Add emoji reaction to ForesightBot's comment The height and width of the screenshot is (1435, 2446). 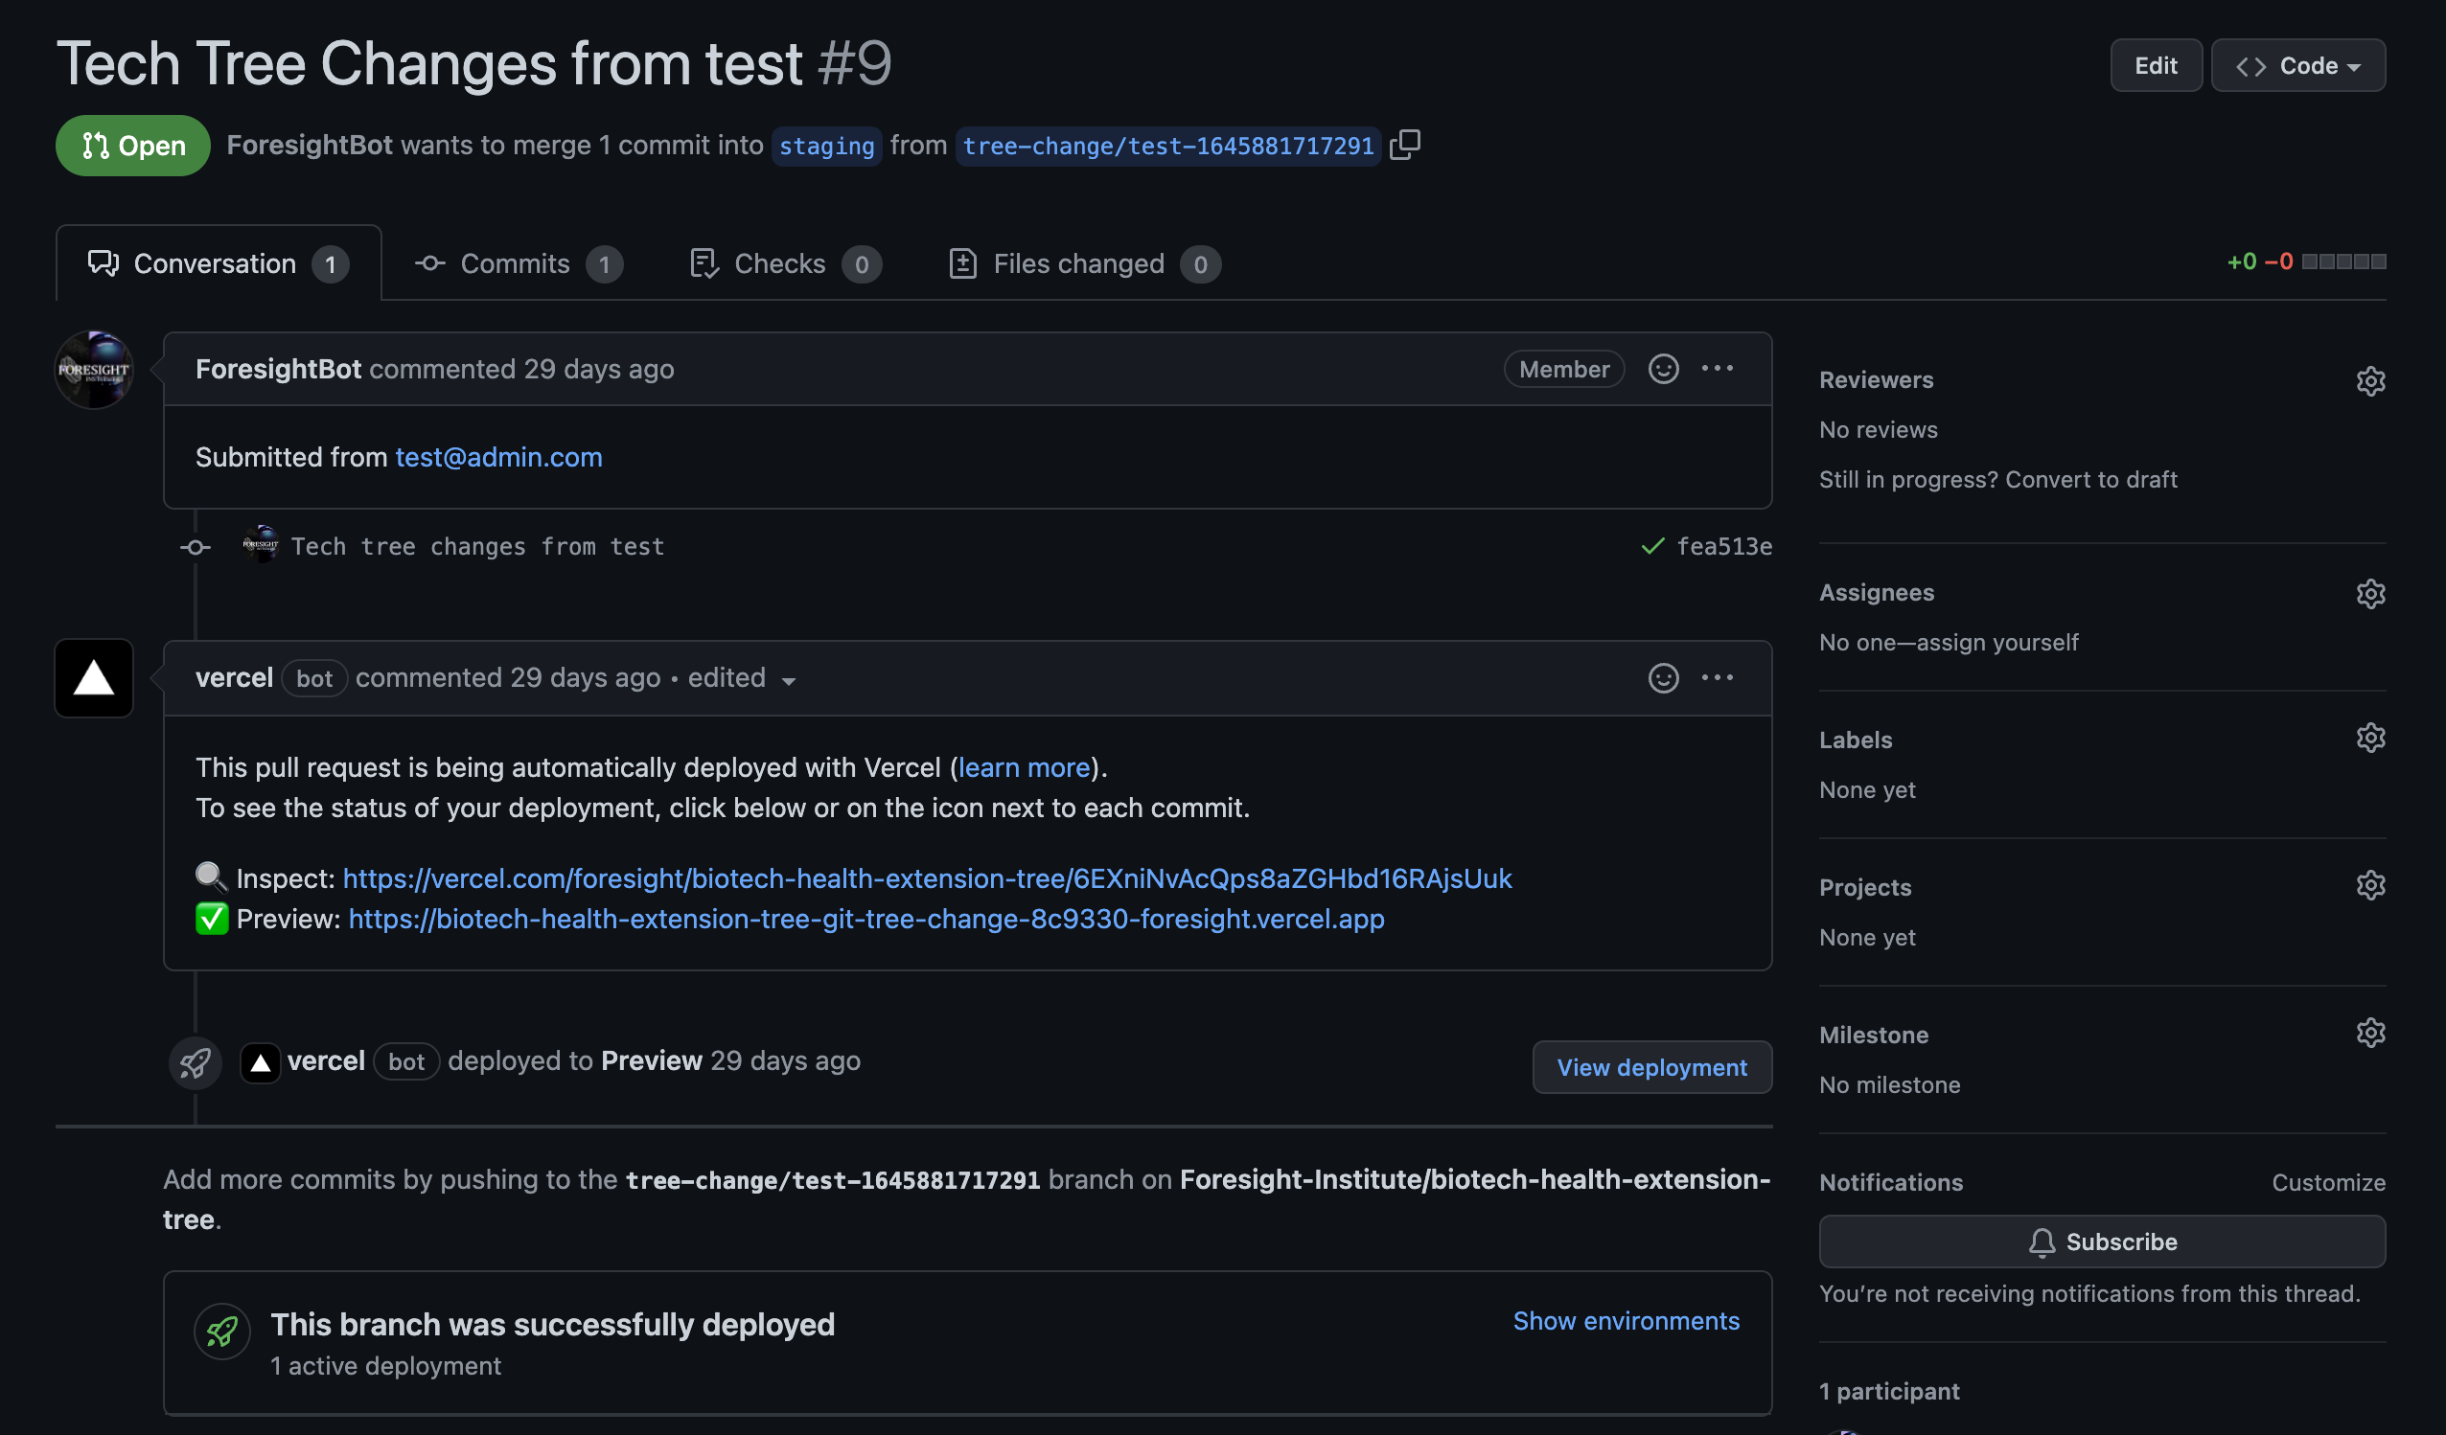coord(1663,369)
